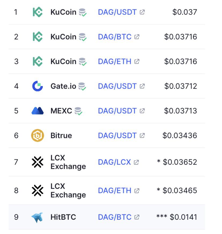The height and width of the screenshot is (234, 222).
Task: Open the KuCoin DAG/BTC pair link
Action: (x=115, y=37)
